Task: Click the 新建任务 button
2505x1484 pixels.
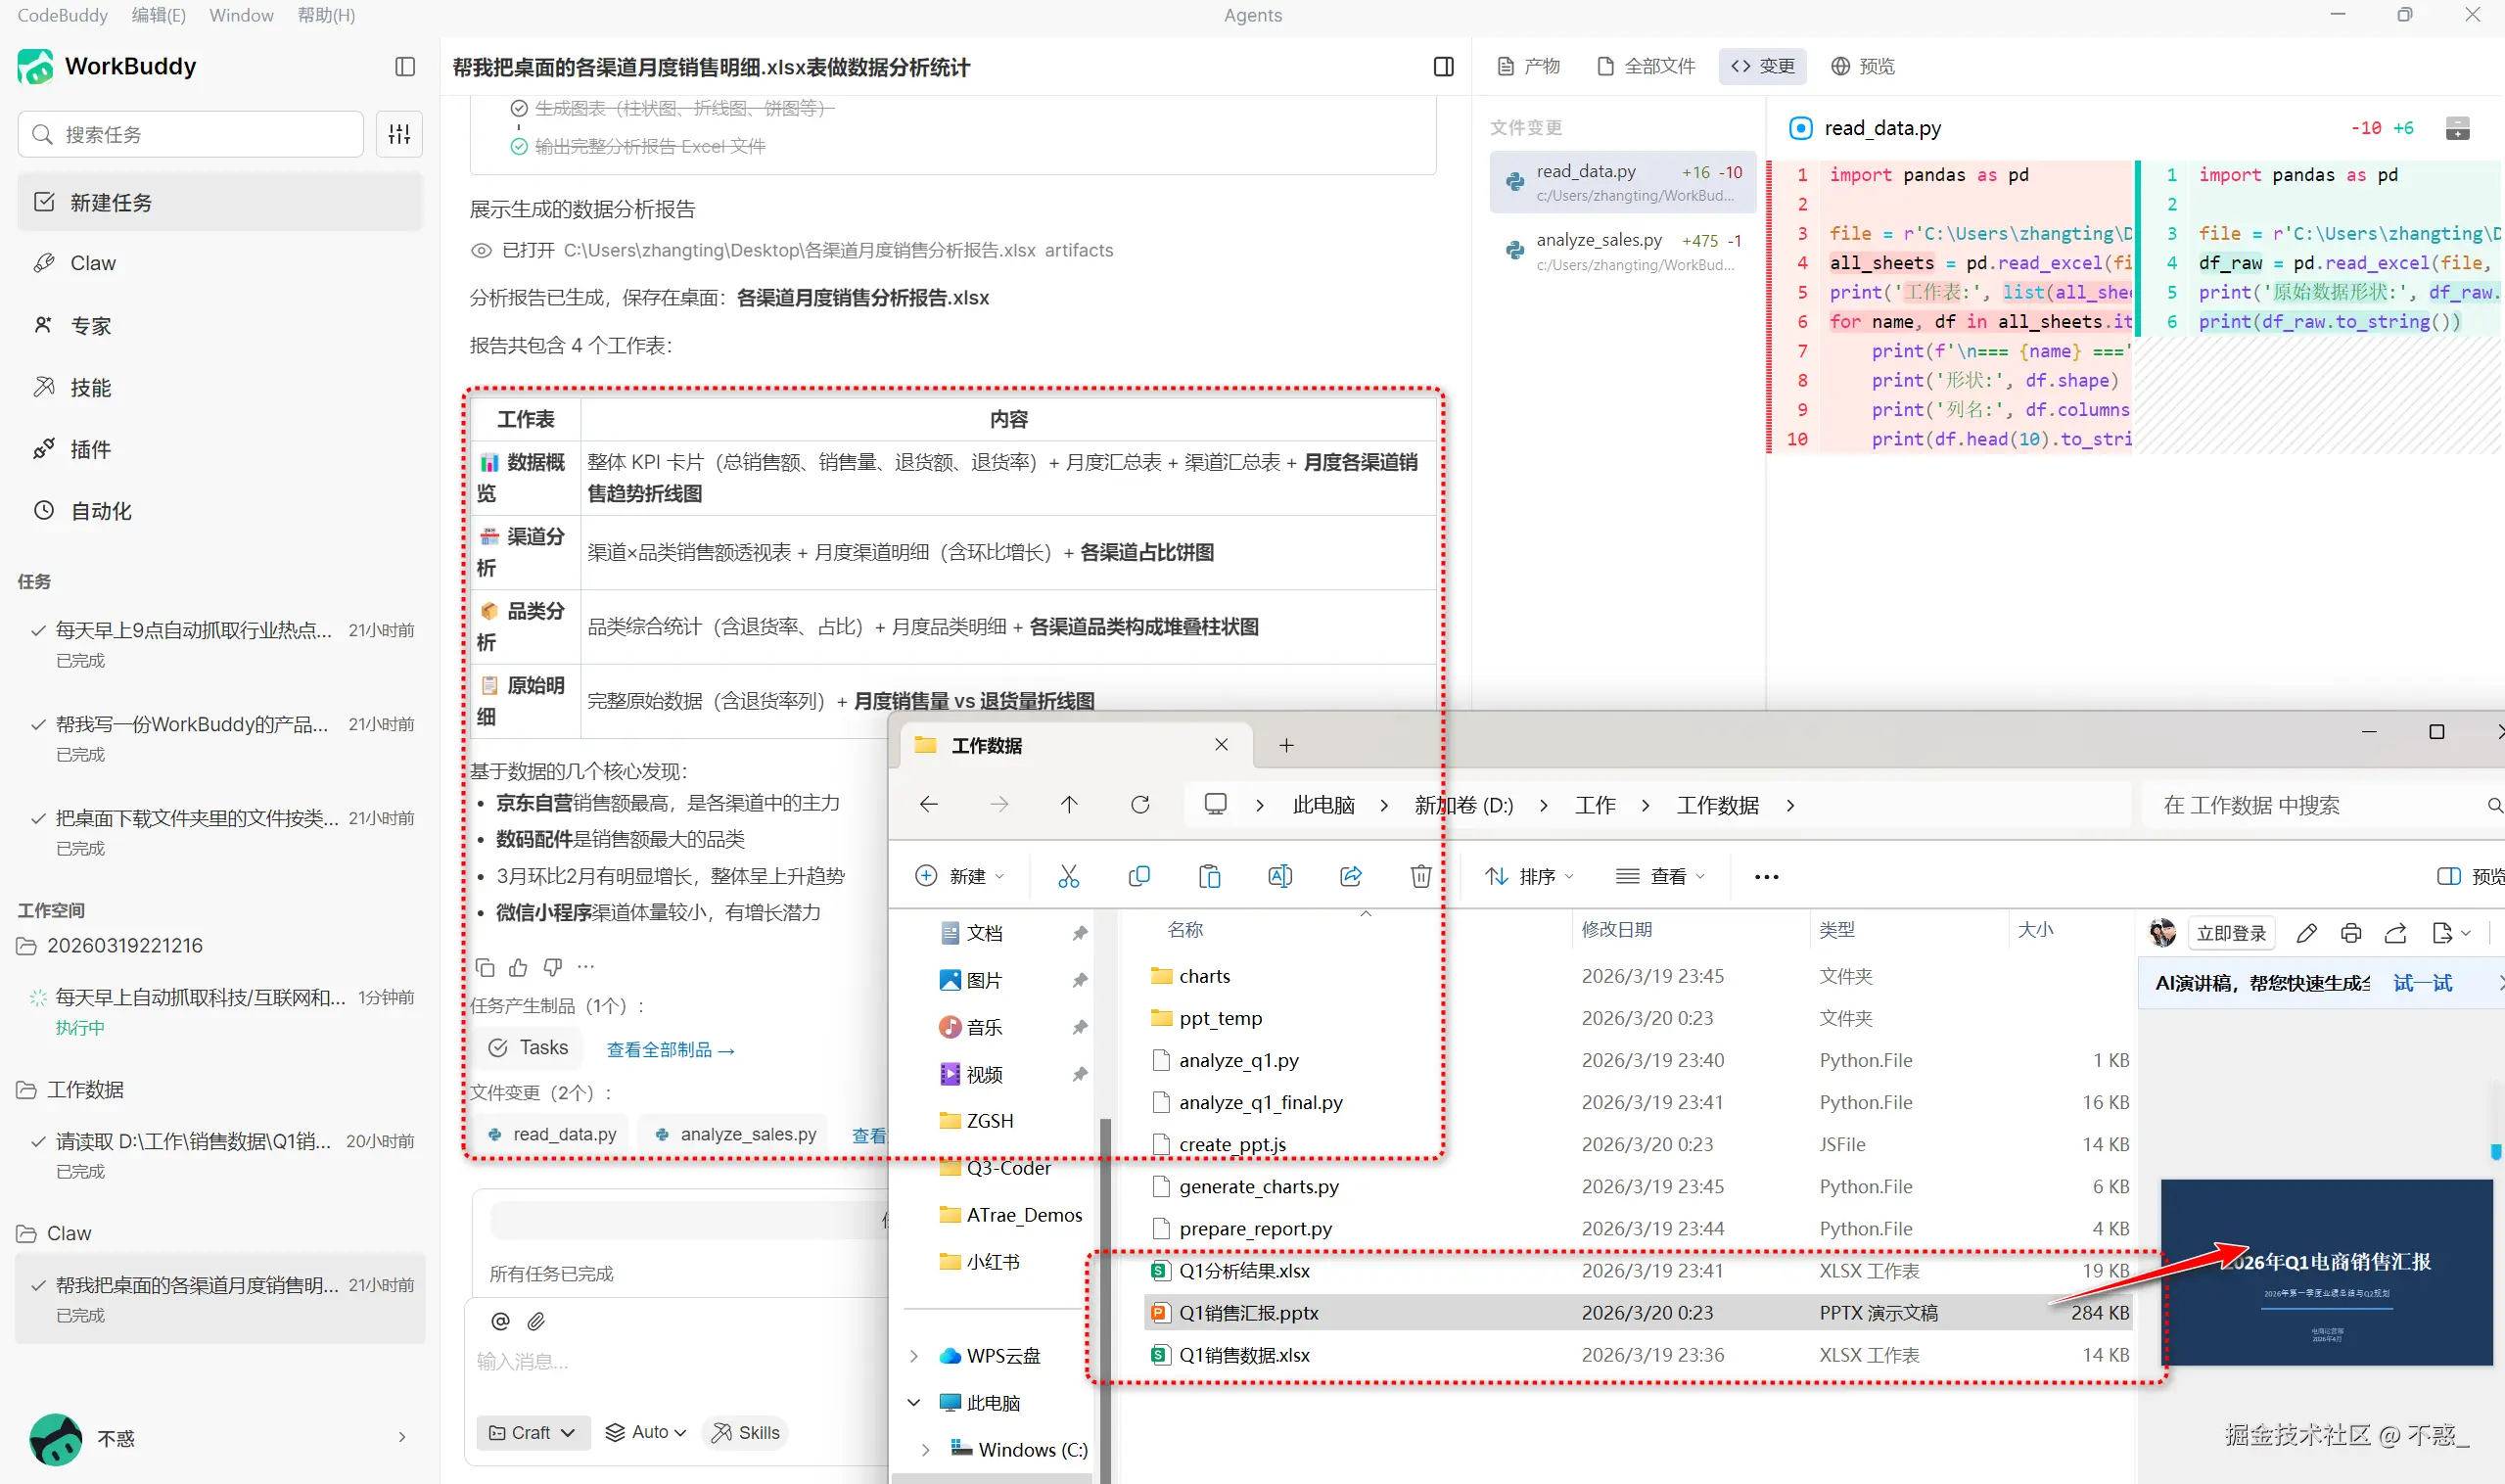Action: coord(220,202)
